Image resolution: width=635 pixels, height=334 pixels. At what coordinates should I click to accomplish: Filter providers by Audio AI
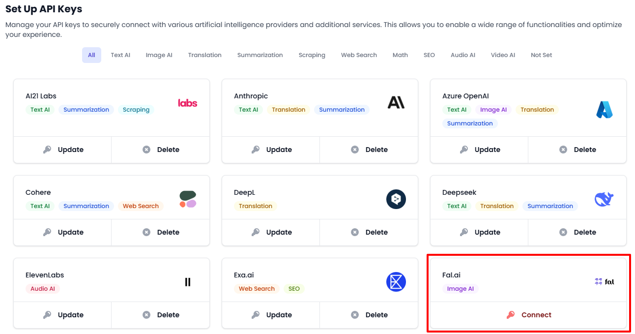[x=463, y=55]
